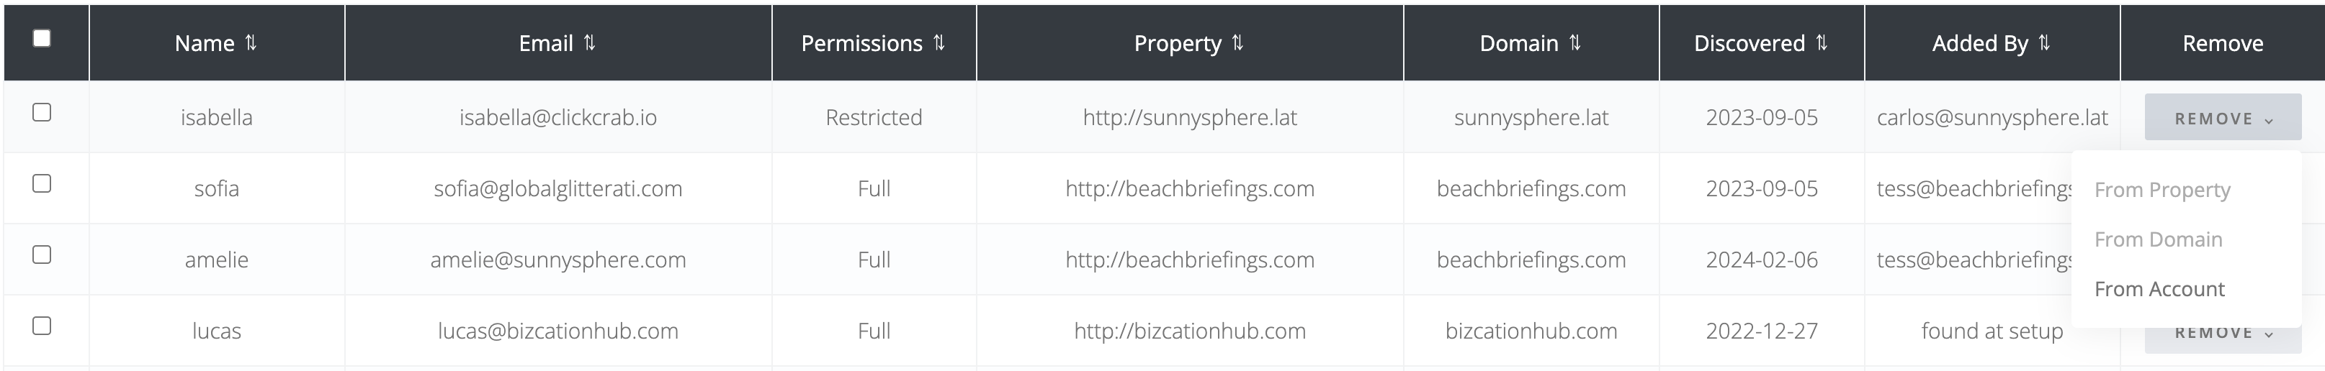The height and width of the screenshot is (371, 2325).
Task: Tick the checkbox beside amelie
Action: [x=42, y=255]
